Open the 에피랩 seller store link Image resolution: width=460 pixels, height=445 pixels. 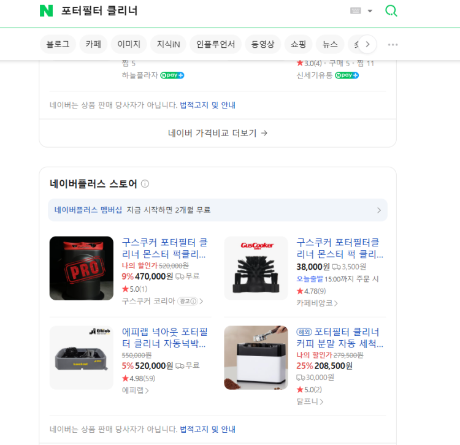[x=135, y=390]
